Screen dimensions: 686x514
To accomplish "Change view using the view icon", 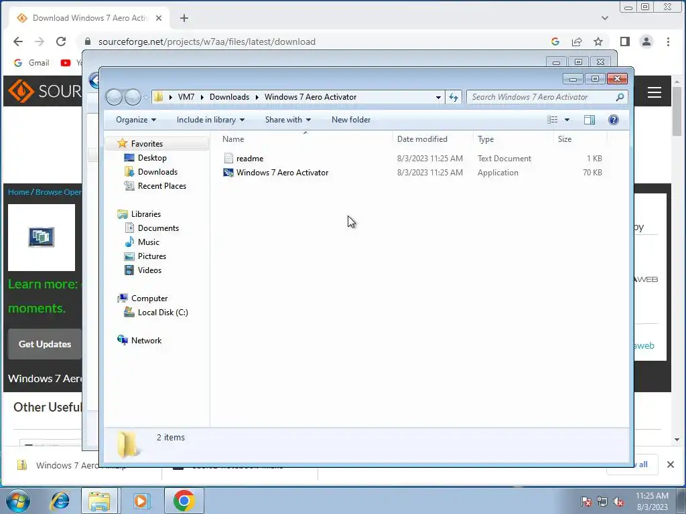I will point(553,120).
